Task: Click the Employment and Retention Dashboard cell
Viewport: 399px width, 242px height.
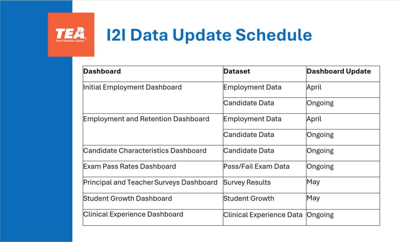Action: point(146,119)
